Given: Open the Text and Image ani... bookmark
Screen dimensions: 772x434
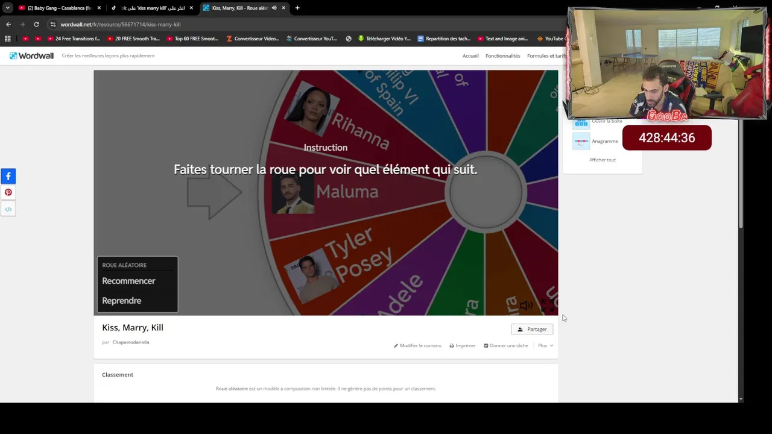Looking at the screenshot, I should [x=502, y=39].
